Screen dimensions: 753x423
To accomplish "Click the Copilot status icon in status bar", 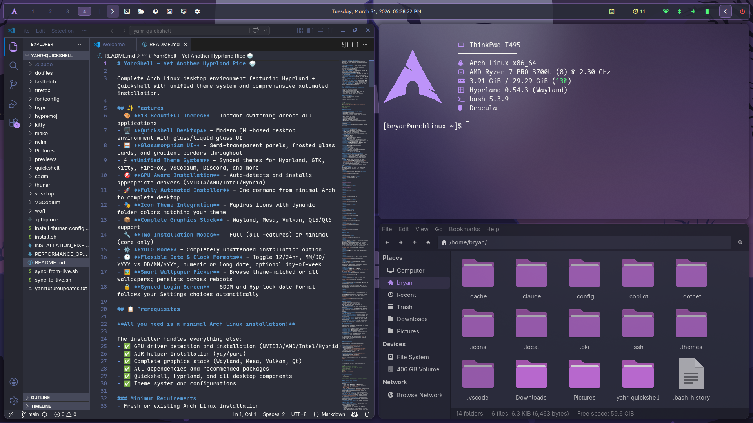I will [355, 414].
